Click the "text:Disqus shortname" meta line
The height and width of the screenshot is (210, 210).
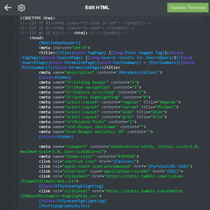[92, 127]
